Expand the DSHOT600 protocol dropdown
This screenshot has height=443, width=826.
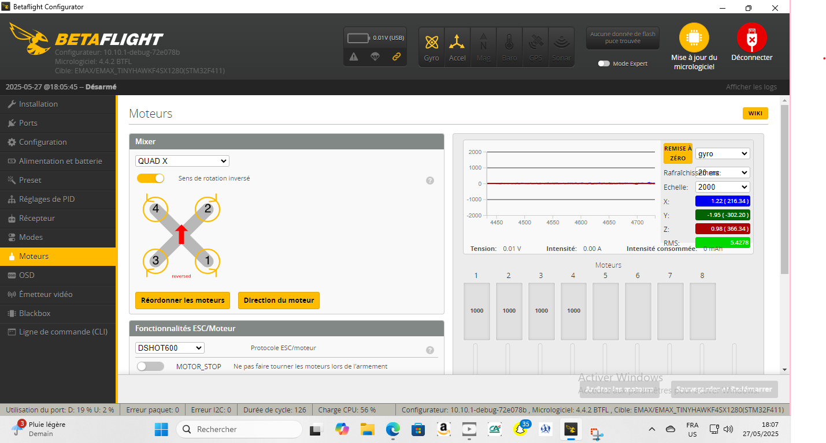point(170,348)
